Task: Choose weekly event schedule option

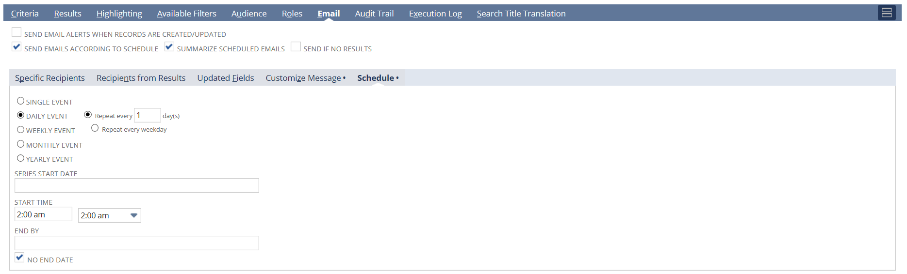Action: pos(20,130)
